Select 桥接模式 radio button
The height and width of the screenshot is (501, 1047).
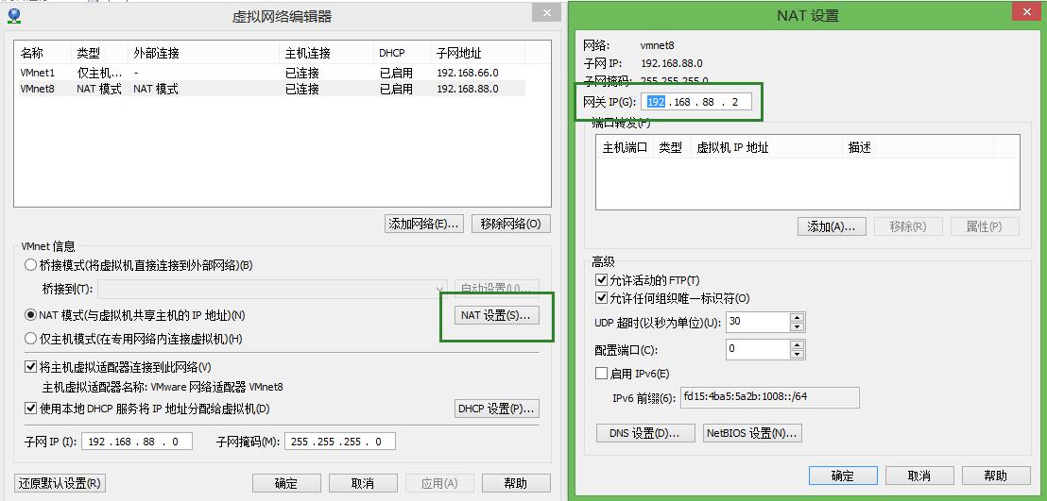coord(30,265)
